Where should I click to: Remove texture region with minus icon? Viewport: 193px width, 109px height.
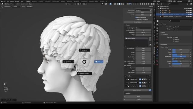point(150,40)
